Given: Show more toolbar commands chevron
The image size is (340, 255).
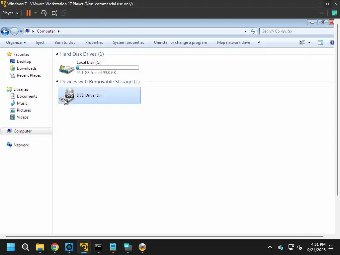Looking at the screenshot, I should [x=259, y=42].
